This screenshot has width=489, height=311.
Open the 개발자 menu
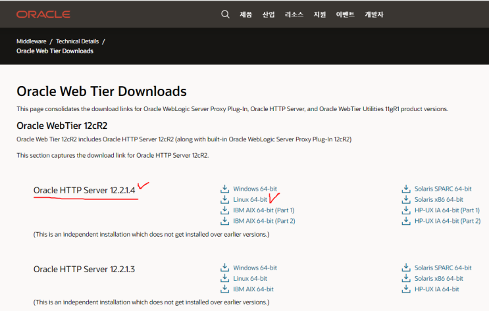[374, 14]
